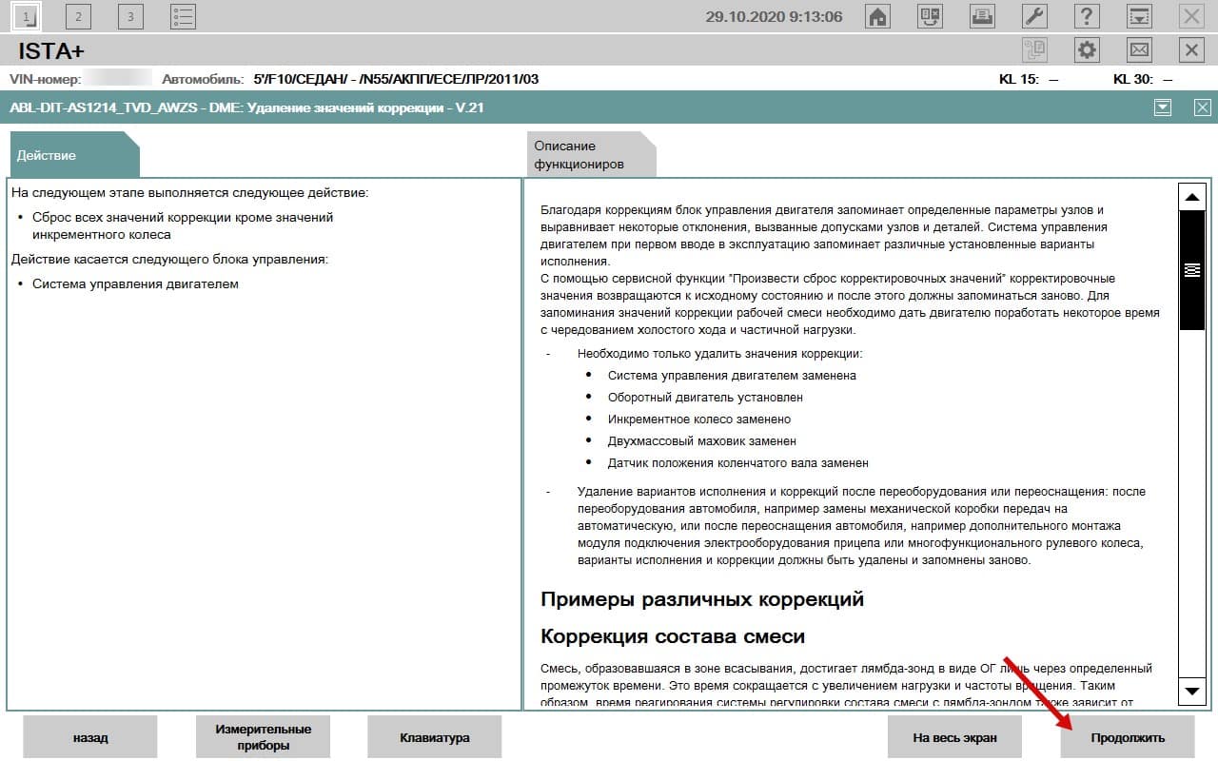Click the ABL-DIT-AS1214_TVD_AWZS dialog title
The width and height of the screenshot is (1218, 761).
[246, 107]
